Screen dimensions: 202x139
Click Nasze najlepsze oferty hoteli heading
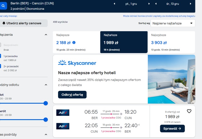87,73
